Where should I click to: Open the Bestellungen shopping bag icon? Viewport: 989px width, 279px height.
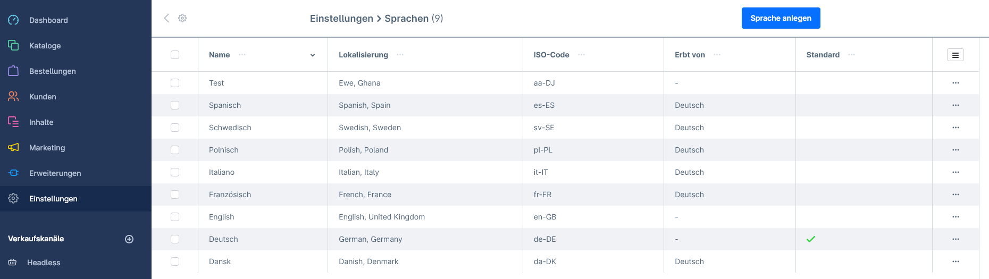[x=13, y=71]
